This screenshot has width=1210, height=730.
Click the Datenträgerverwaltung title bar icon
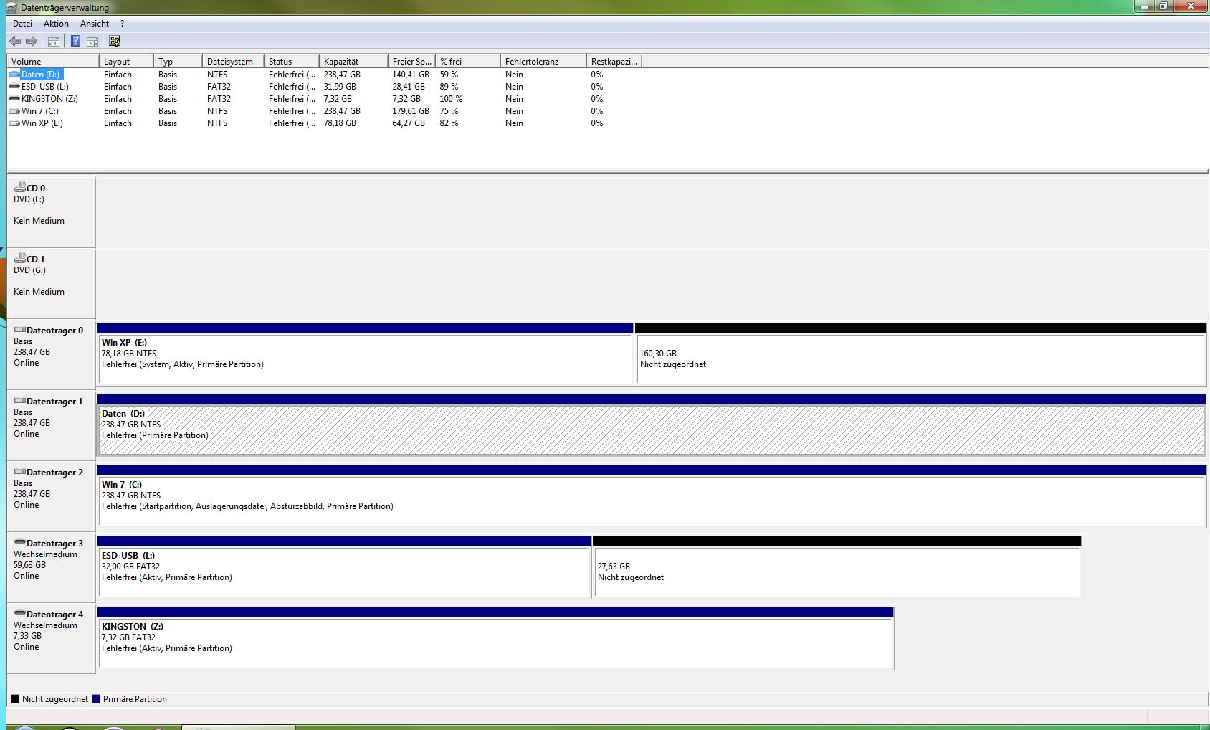tap(11, 8)
